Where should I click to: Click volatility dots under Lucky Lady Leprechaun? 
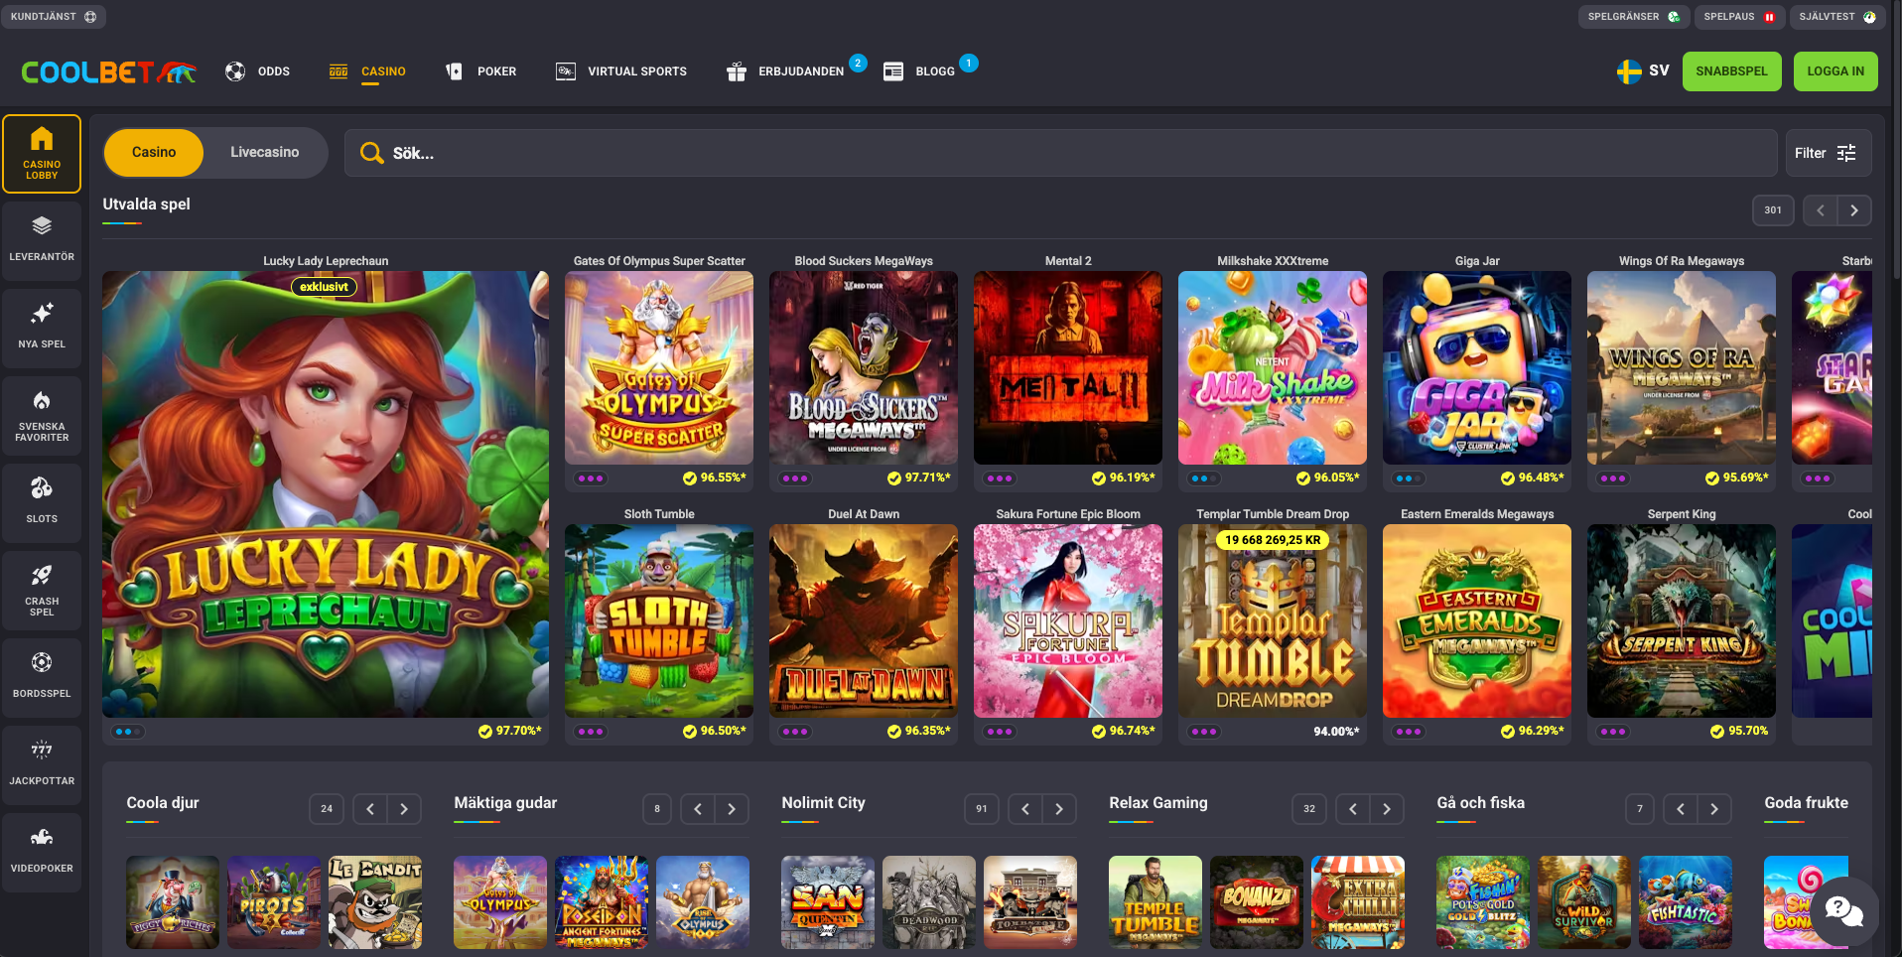[x=128, y=732]
